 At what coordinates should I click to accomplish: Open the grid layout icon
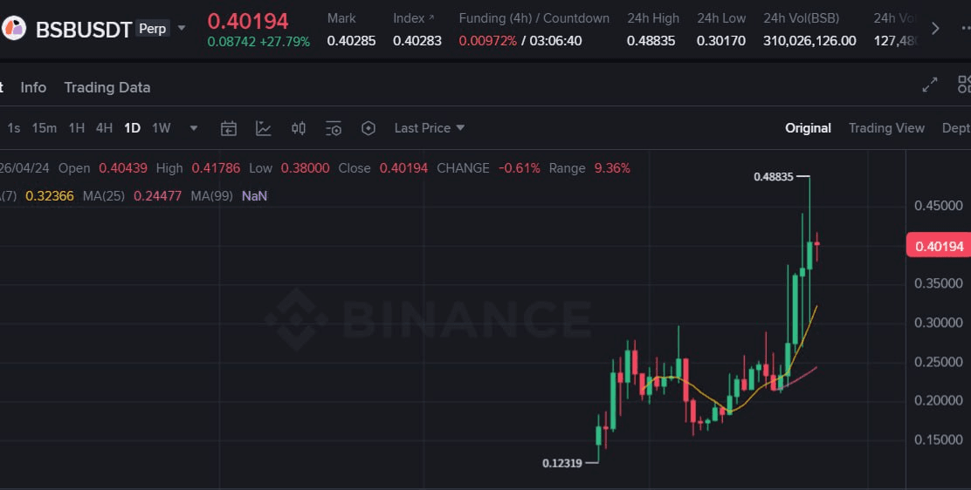click(x=964, y=85)
